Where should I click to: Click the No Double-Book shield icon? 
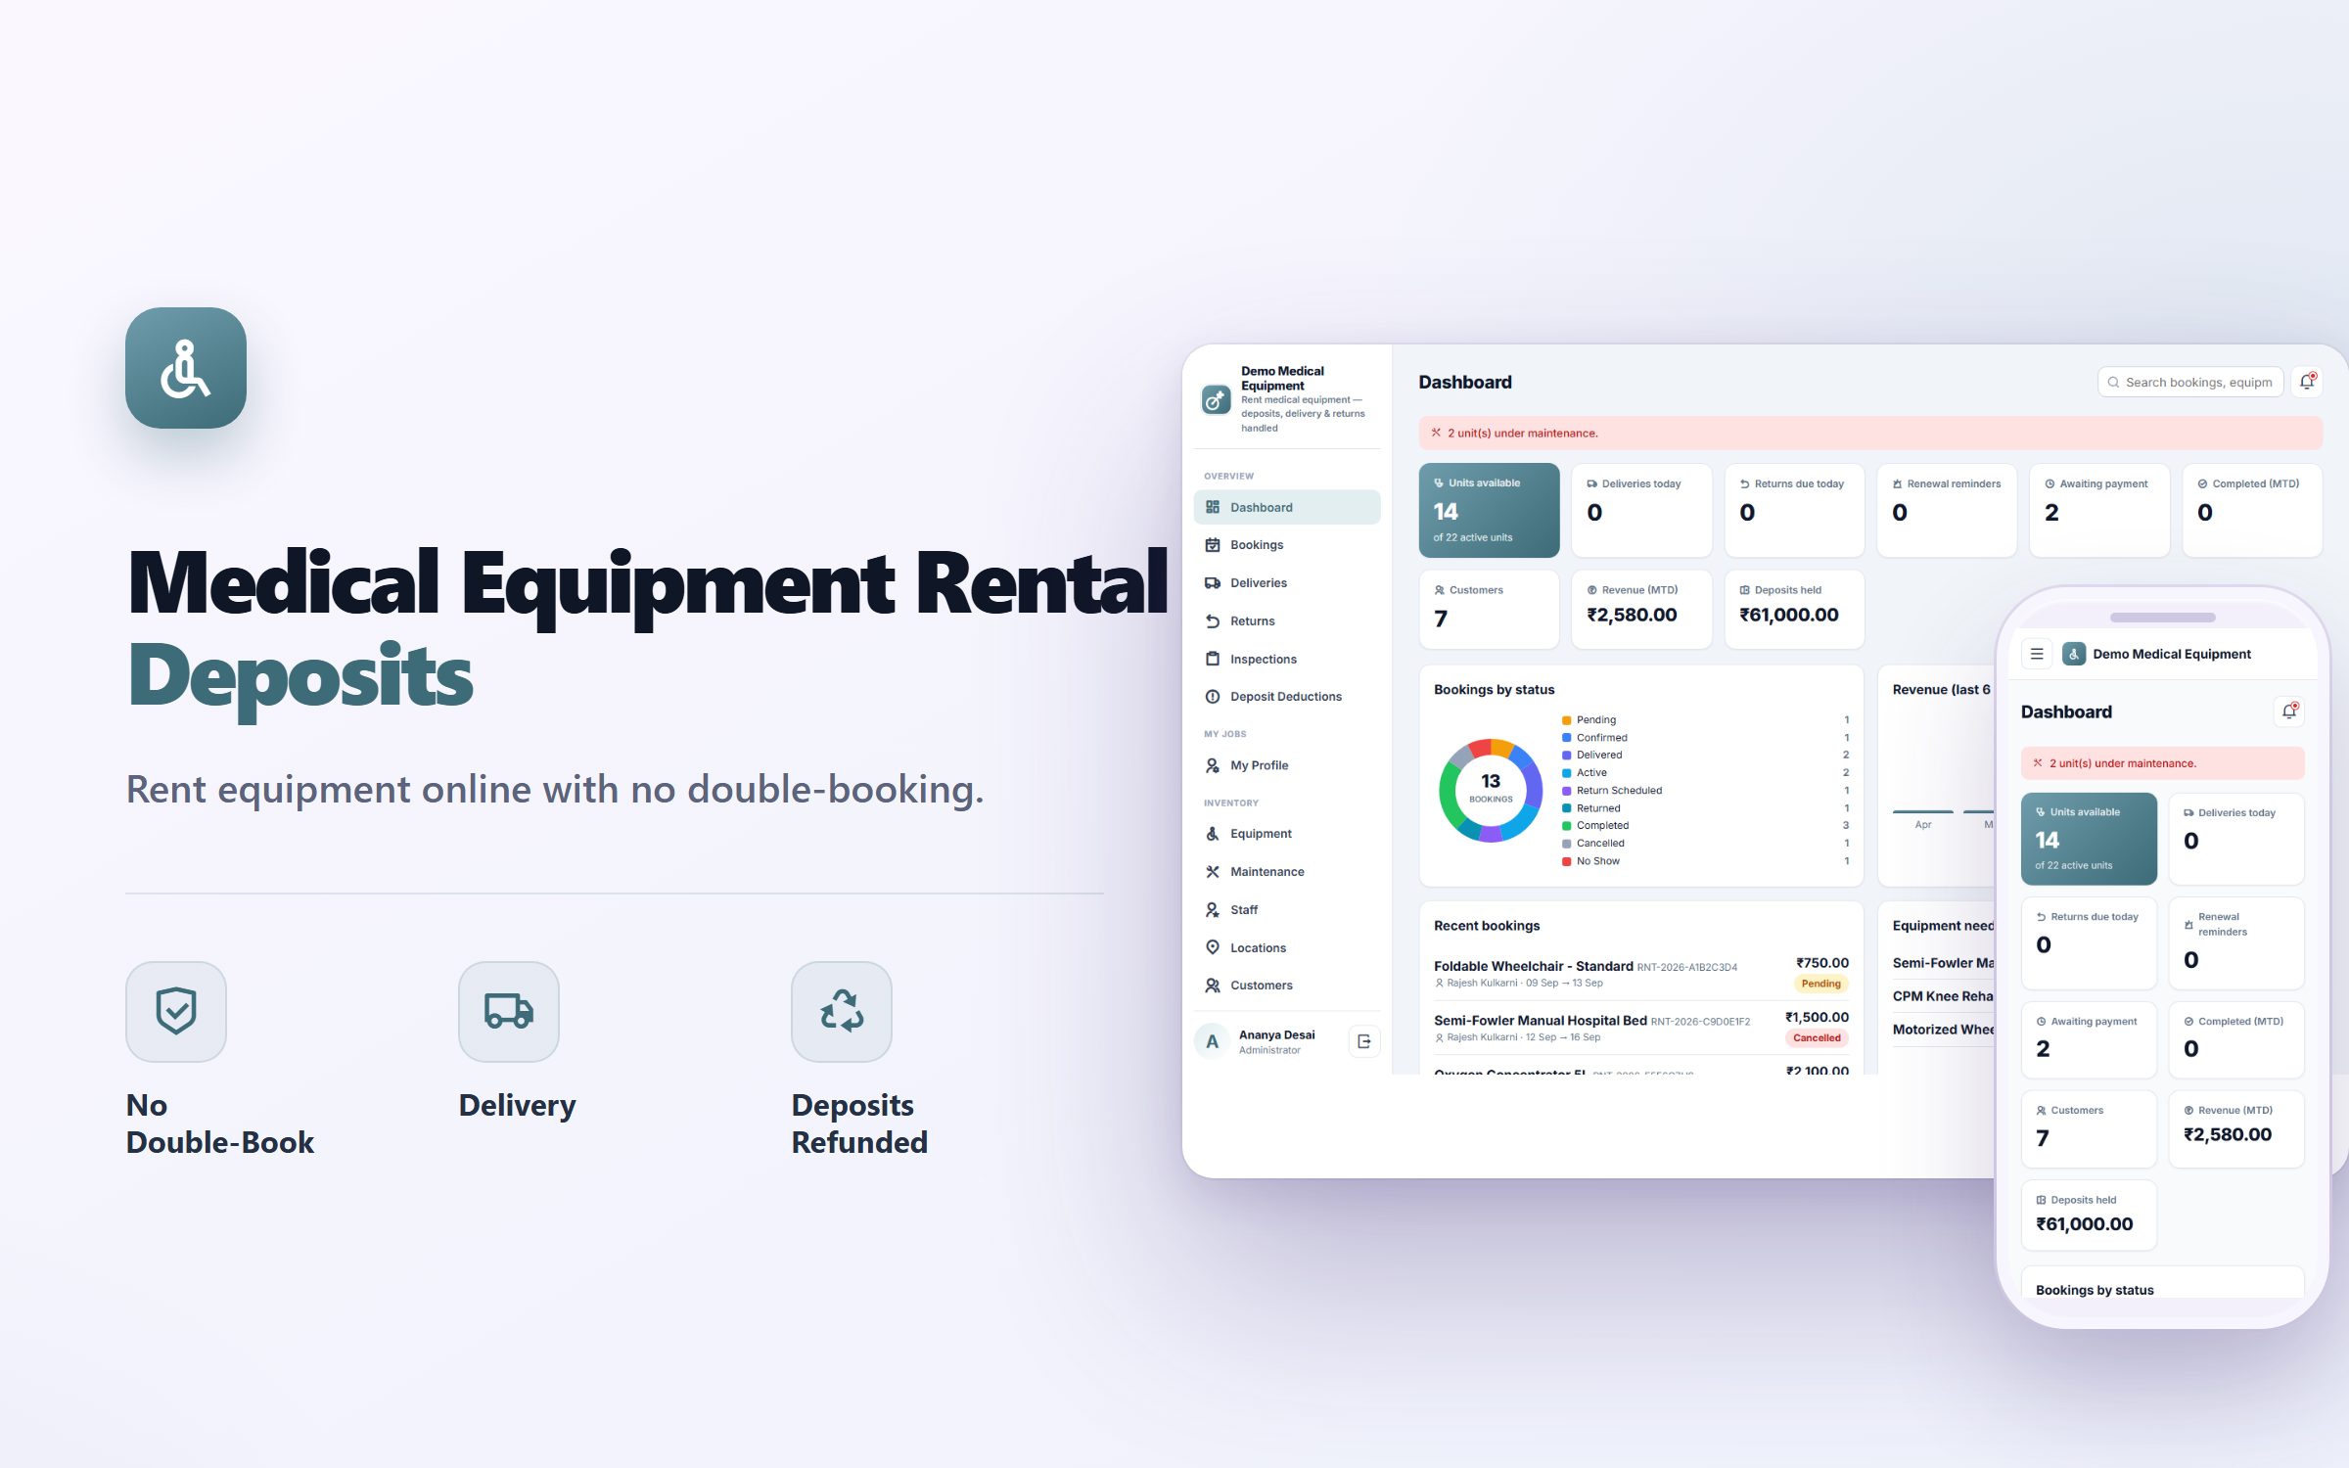click(176, 1011)
